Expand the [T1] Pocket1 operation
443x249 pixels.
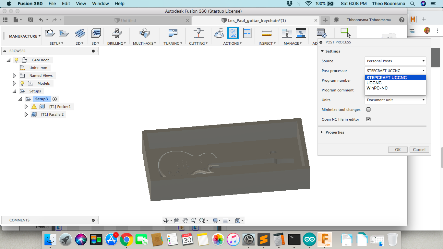pos(26,107)
